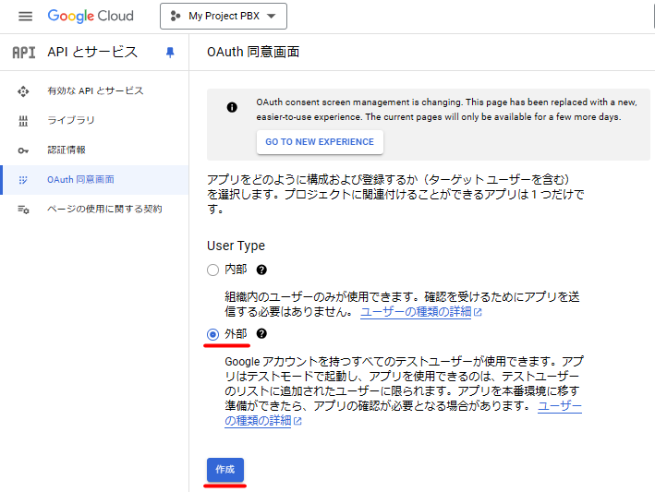Click the help icon next to 内部
This screenshot has width=655, height=492.
261,270
